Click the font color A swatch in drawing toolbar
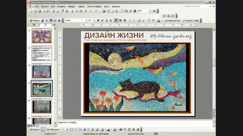243x136 pixels. 115,129
